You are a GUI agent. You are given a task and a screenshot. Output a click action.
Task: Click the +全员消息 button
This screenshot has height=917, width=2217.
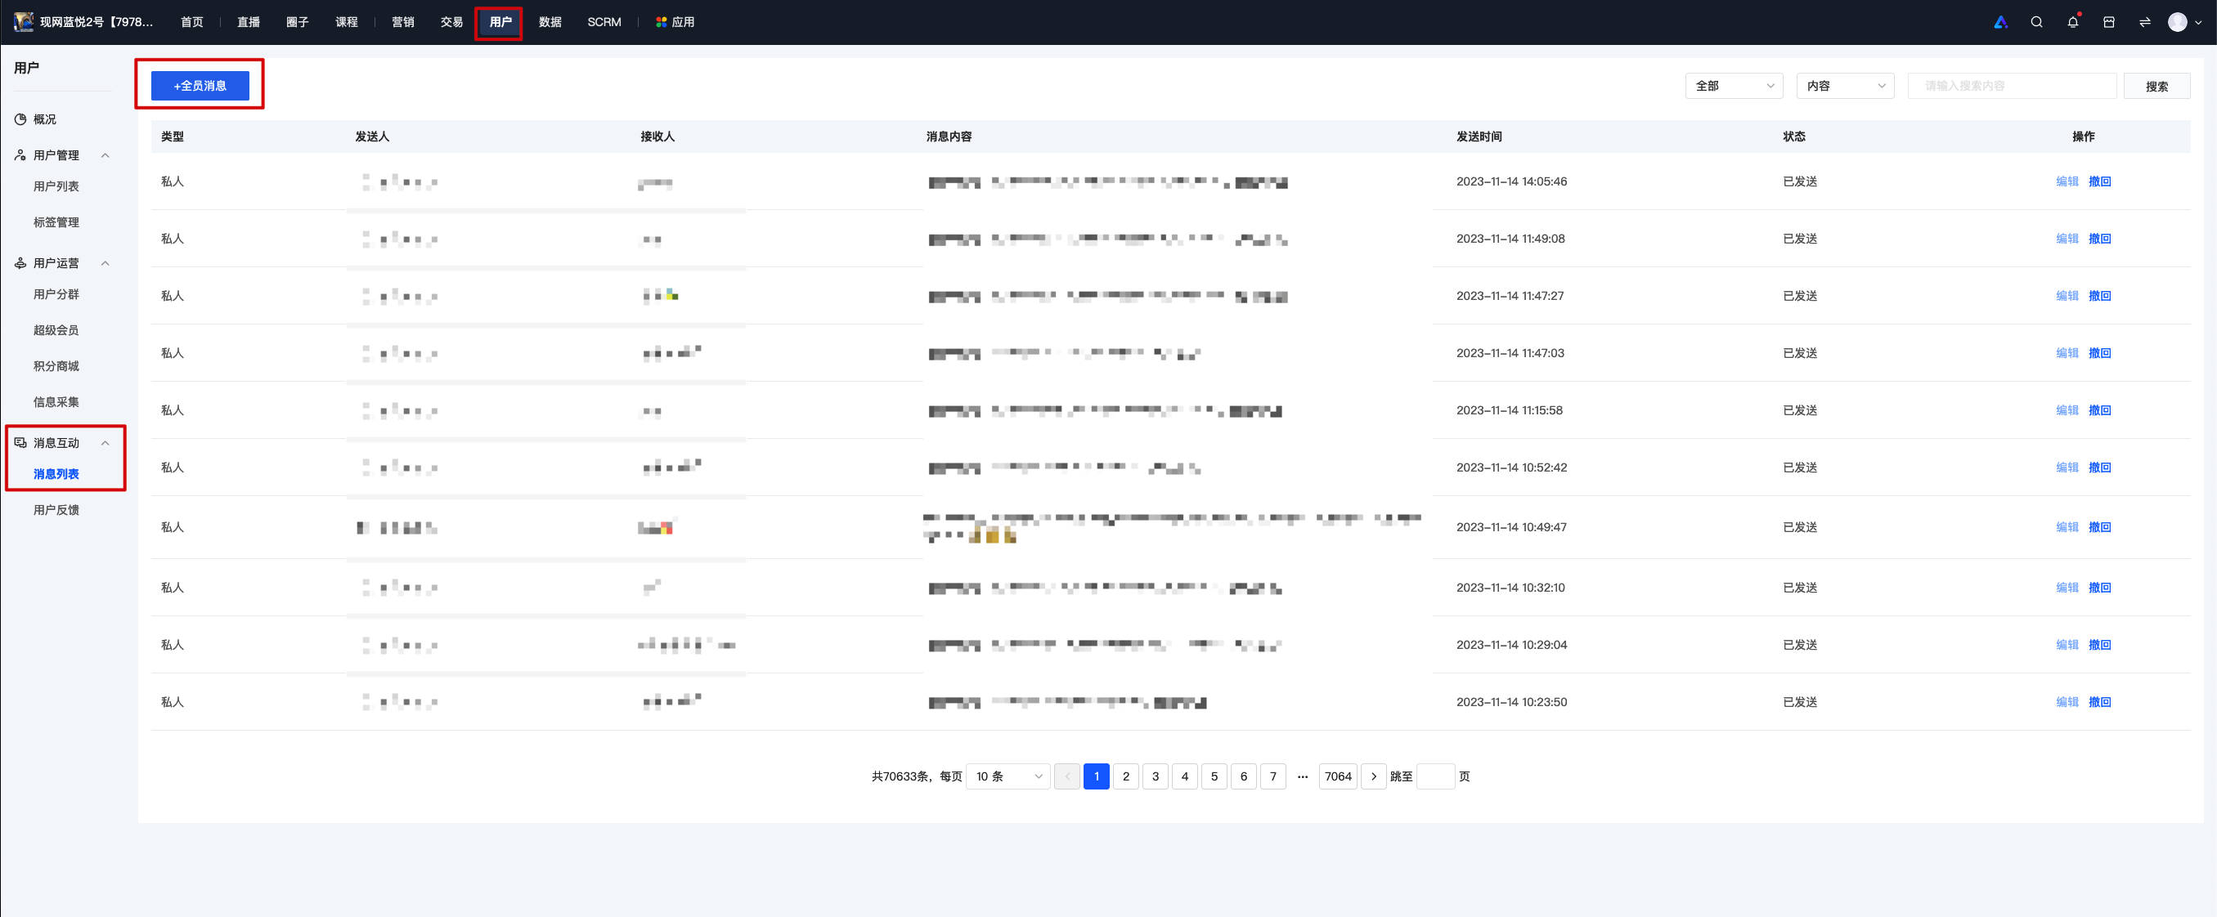(x=200, y=86)
